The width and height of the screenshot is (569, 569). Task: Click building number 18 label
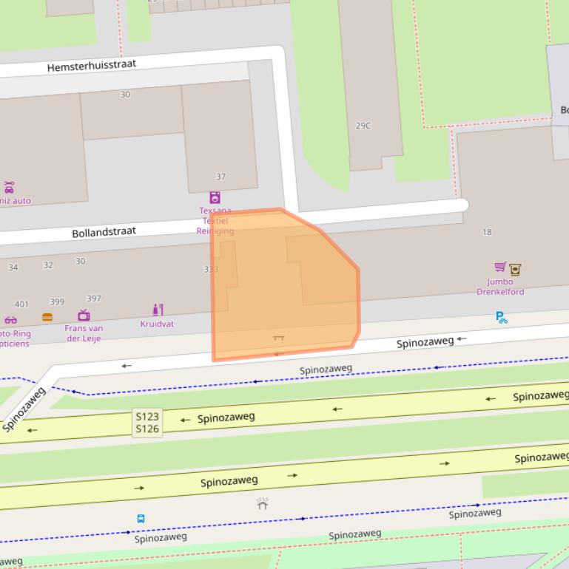point(487,232)
